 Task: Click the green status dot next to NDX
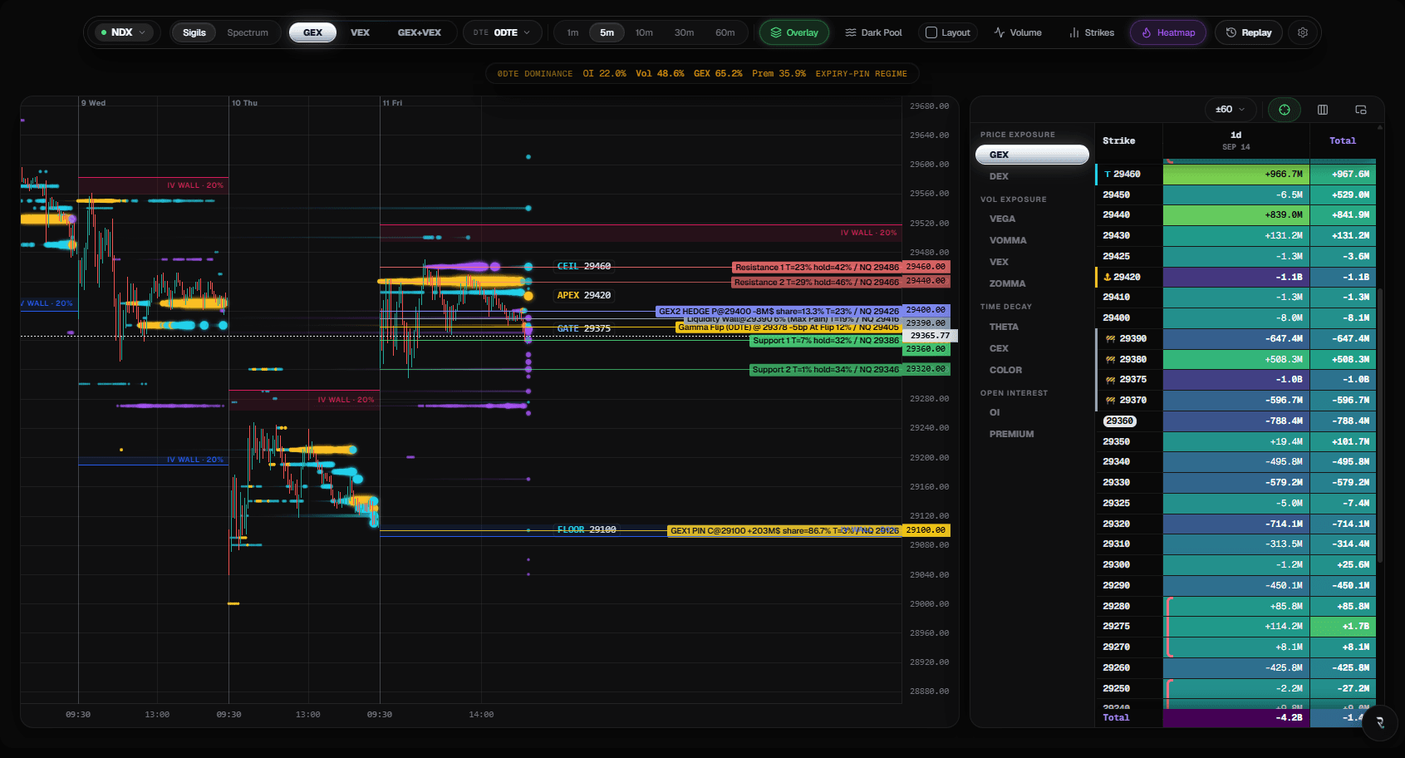(104, 32)
